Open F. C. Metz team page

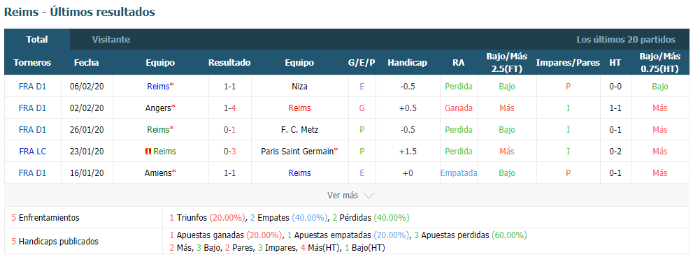(x=299, y=130)
